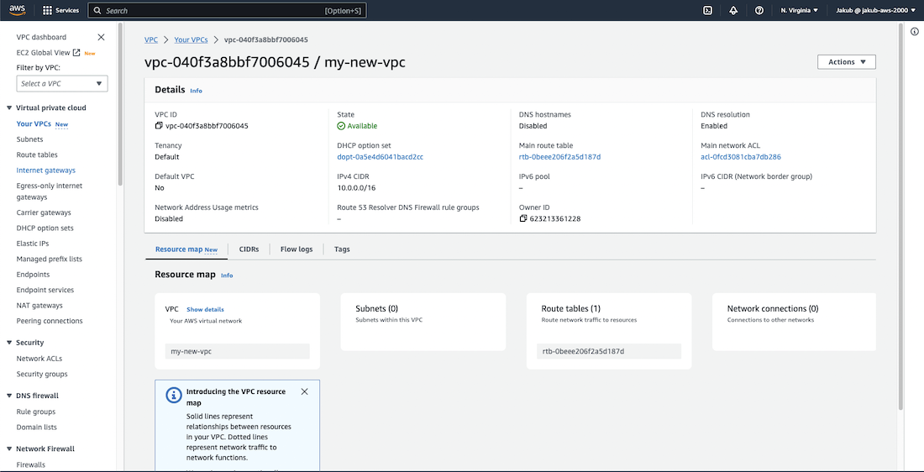Screen dimensions: 924x472
Task: Switch to the Flow logs tab
Action: tap(296, 249)
